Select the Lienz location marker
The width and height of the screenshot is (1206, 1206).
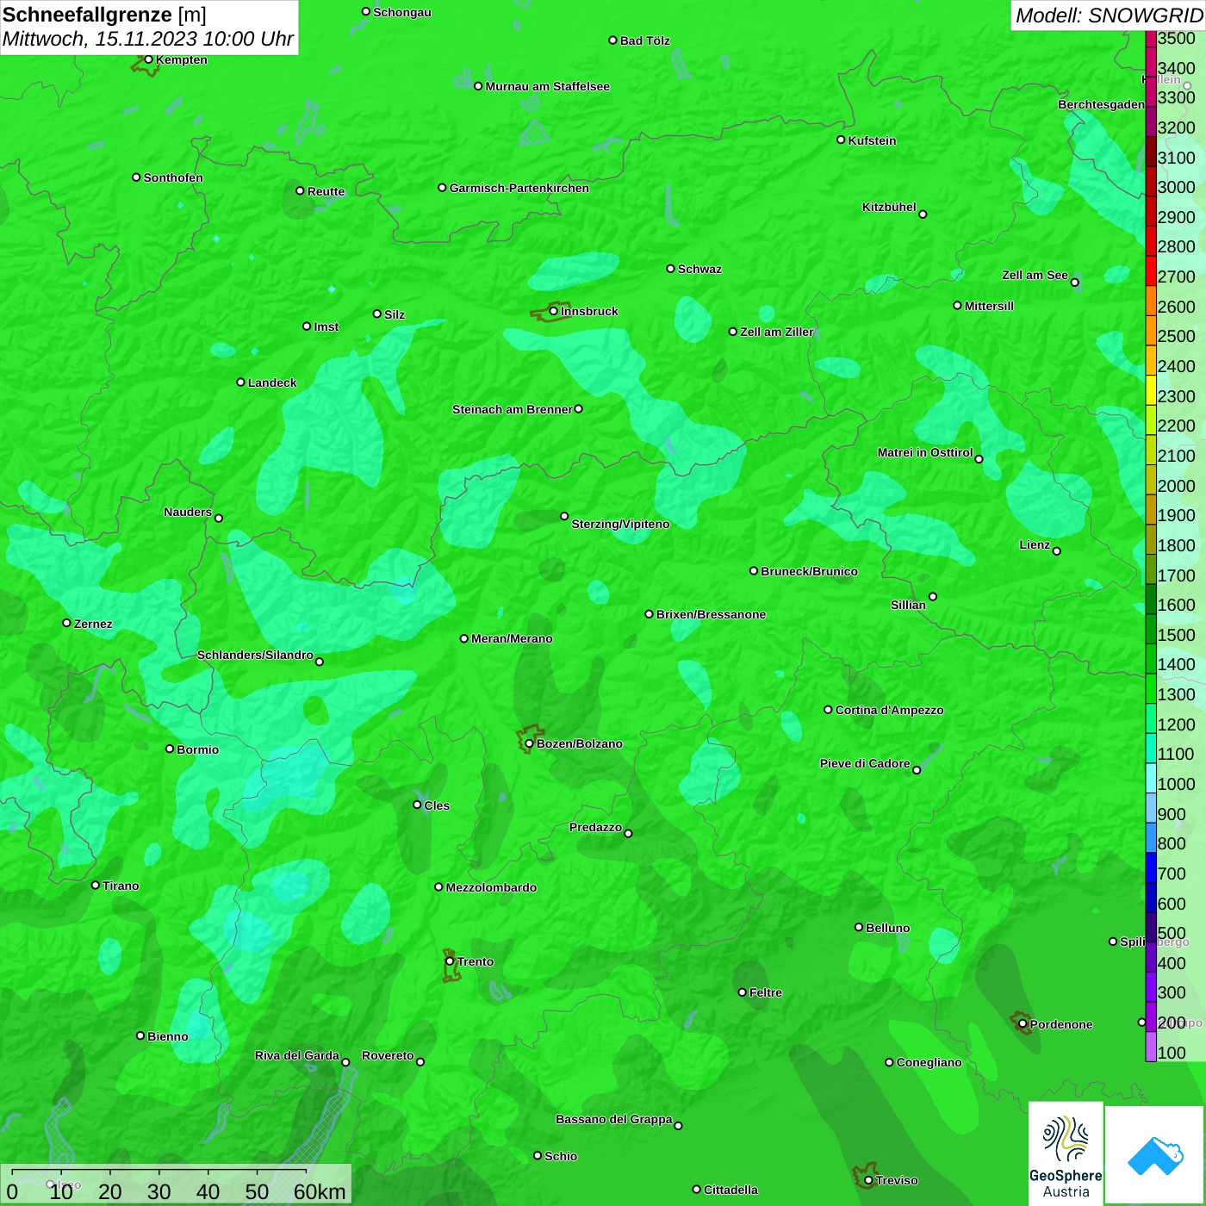1057,551
